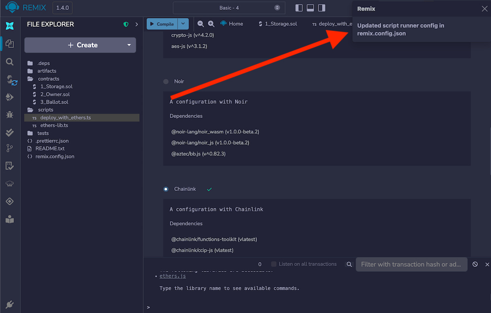Open 2_Owner.sol in file tree
Viewport: 491px width, 313px height.
point(55,94)
